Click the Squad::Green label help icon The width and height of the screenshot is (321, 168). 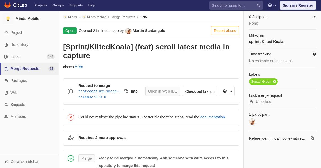(274, 82)
